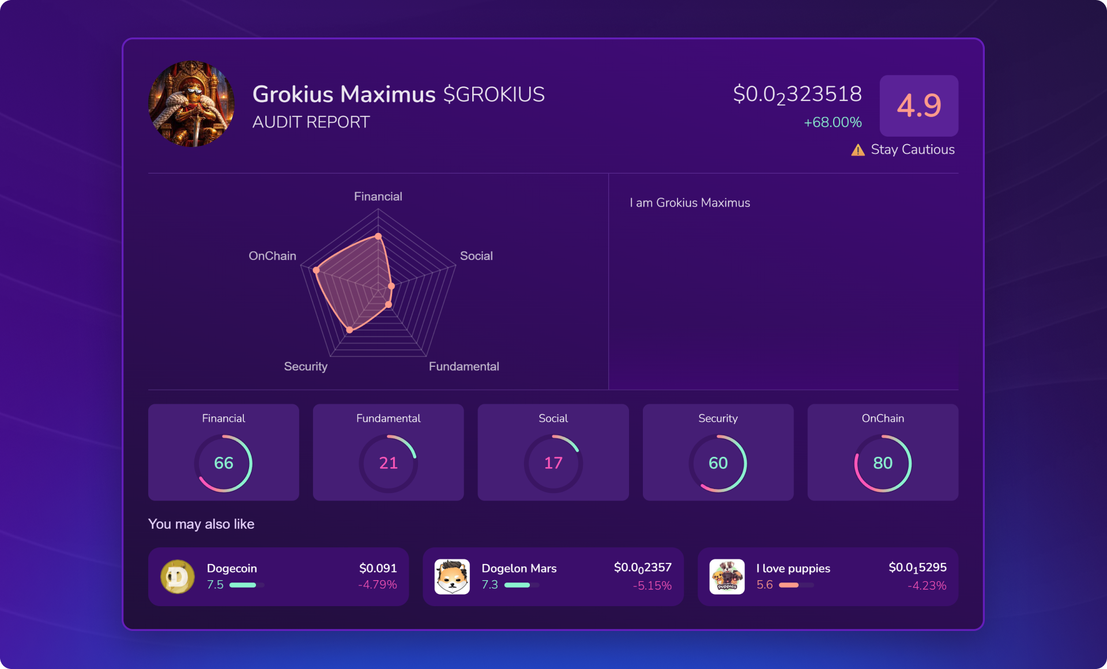Click the Stay Cautious warning triangle
The width and height of the screenshot is (1107, 669).
[858, 150]
